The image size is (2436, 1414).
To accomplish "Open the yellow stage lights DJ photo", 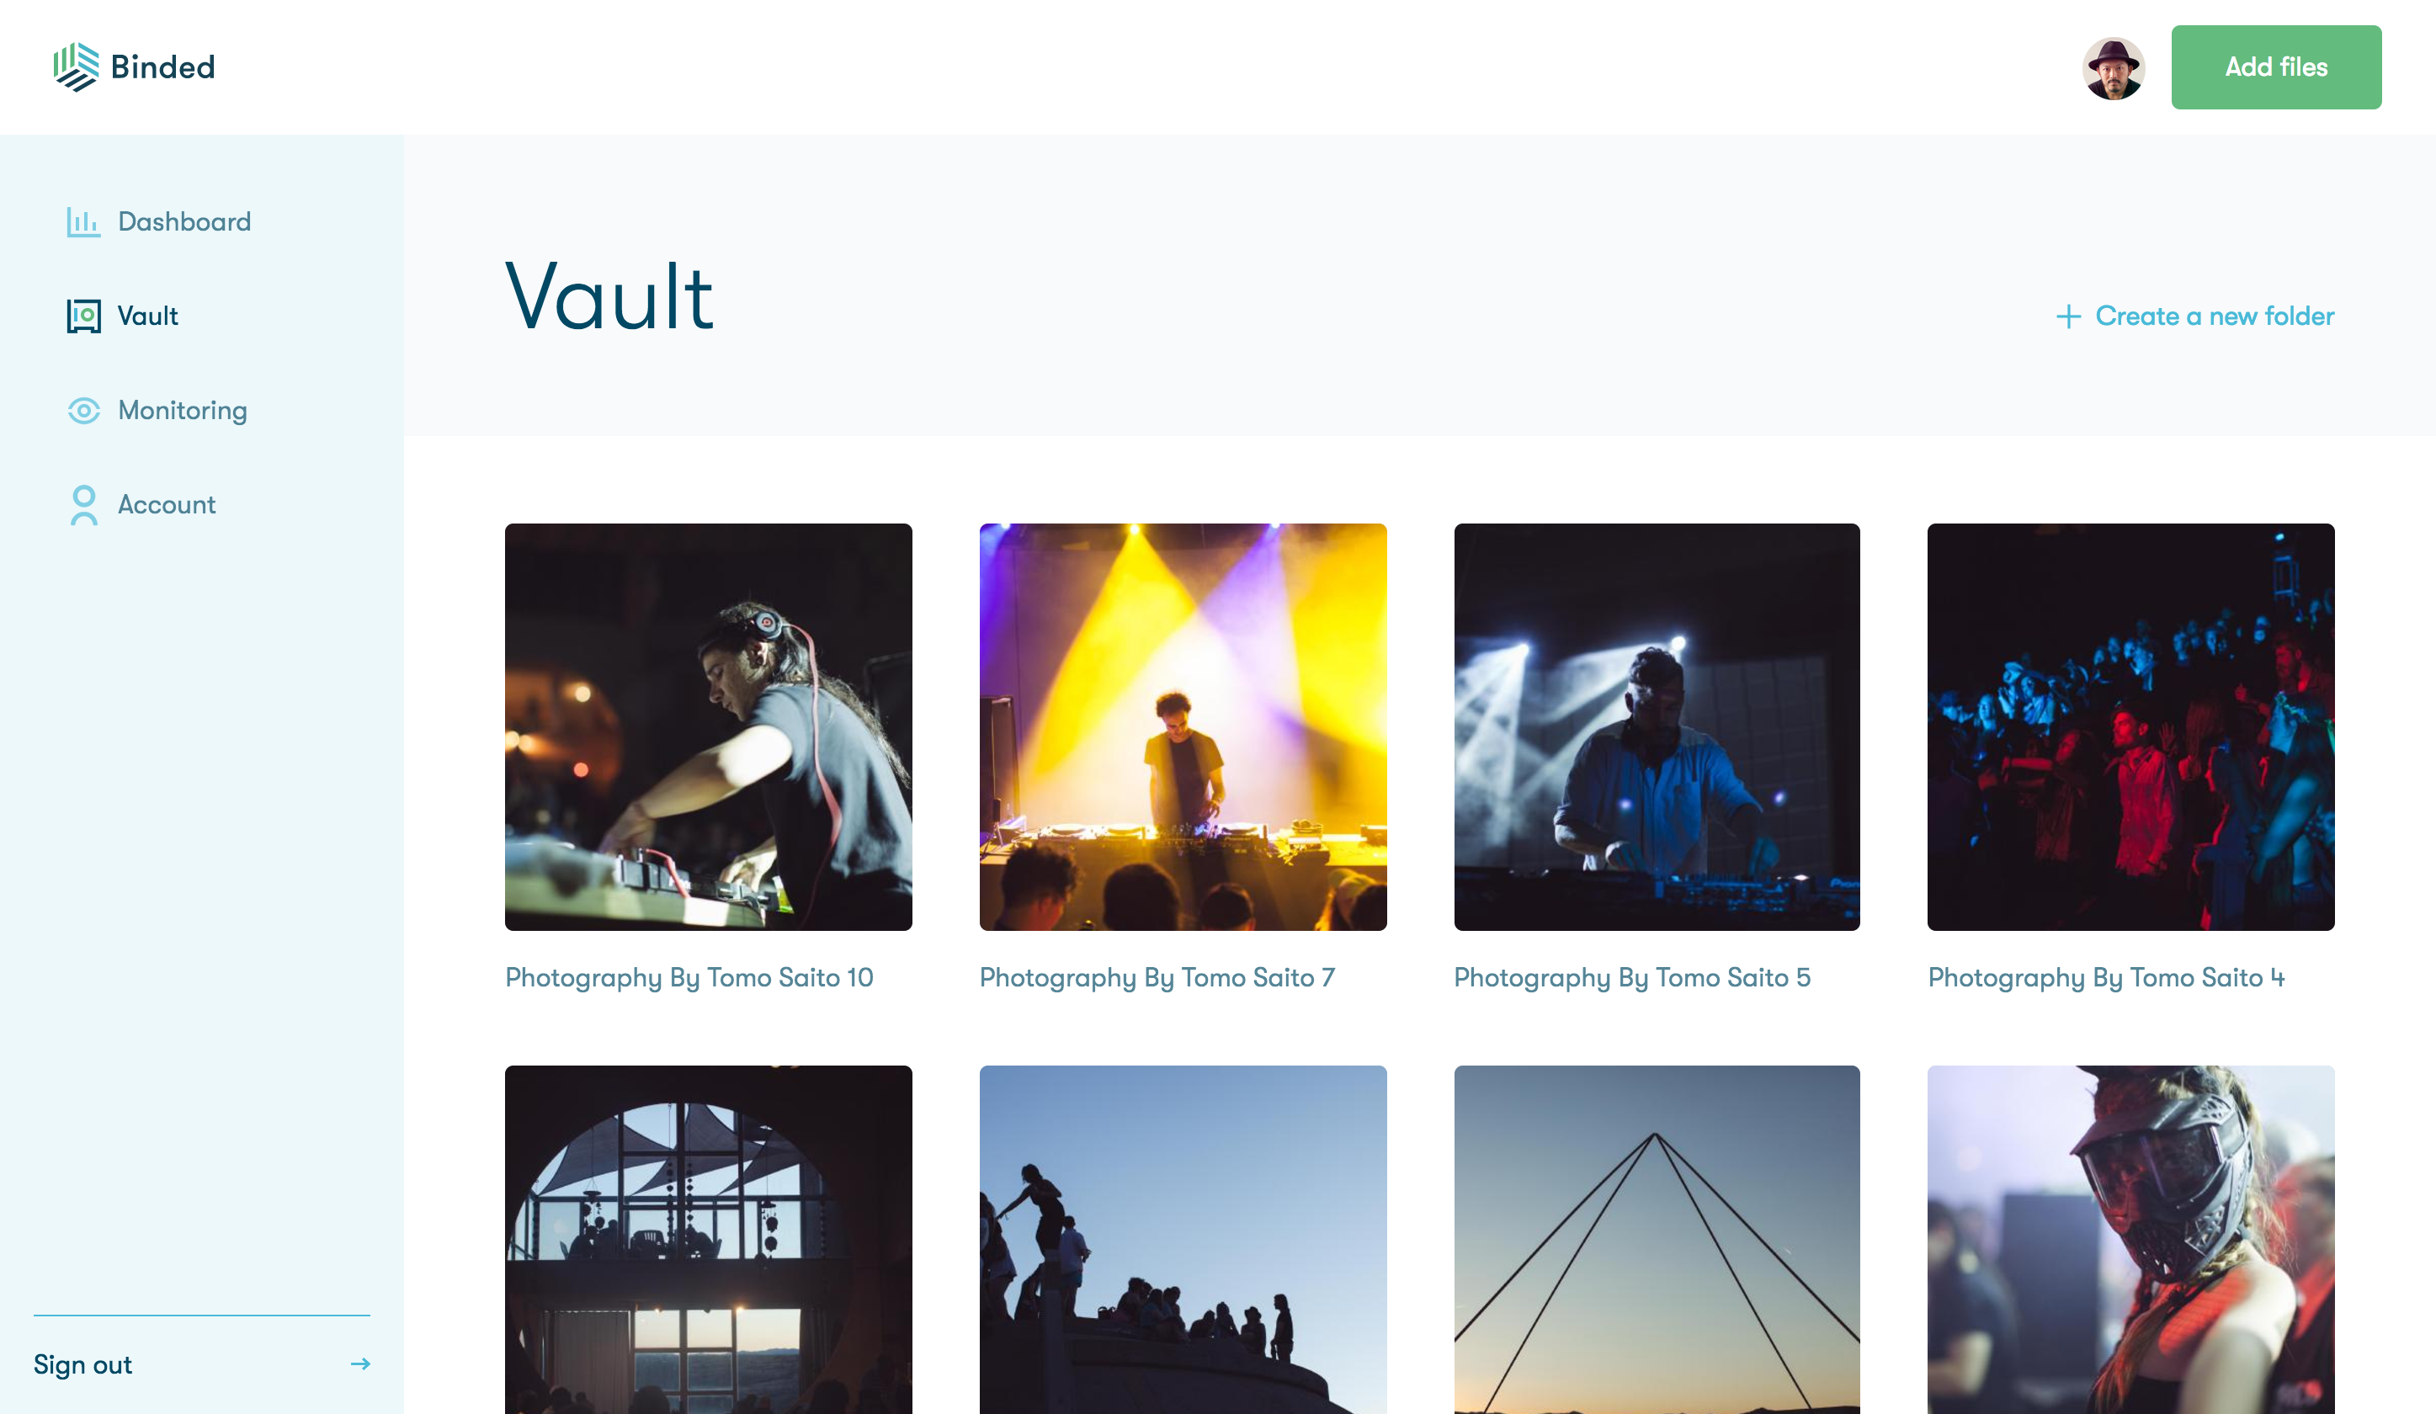I will pyautogui.click(x=1183, y=727).
